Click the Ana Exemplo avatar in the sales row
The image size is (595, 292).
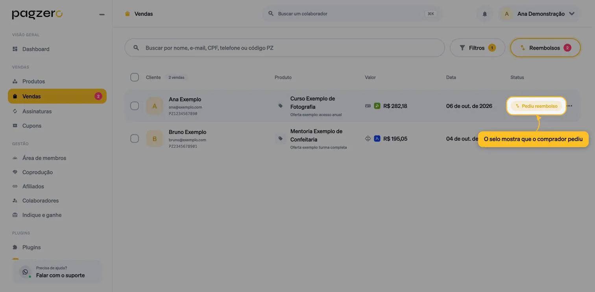click(155, 106)
